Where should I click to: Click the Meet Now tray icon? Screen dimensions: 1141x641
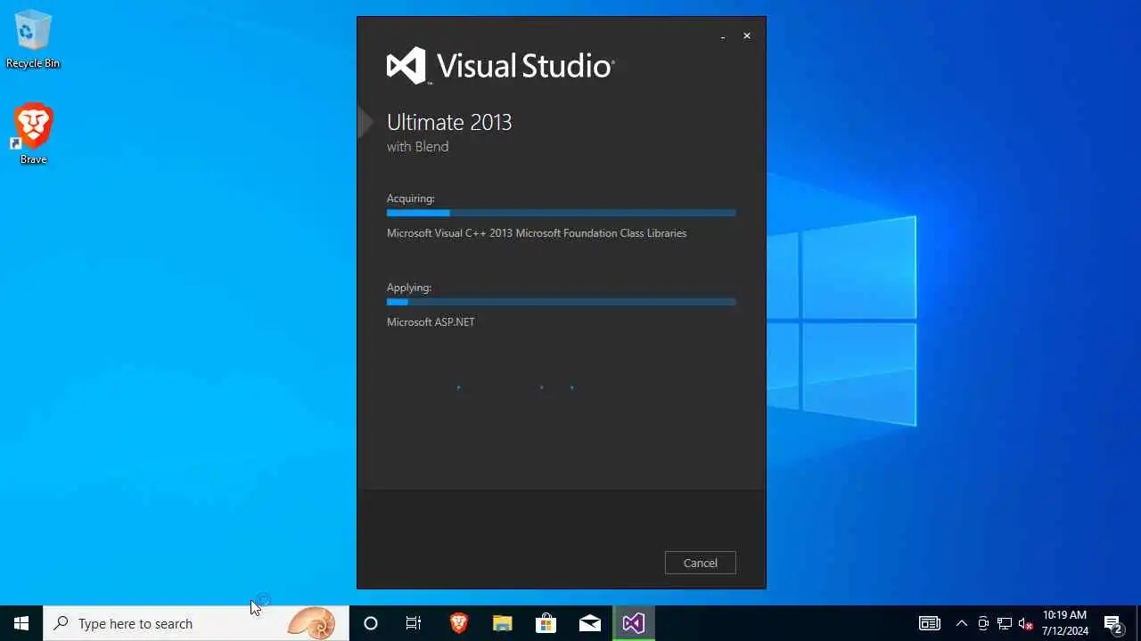tap(983, 623)
